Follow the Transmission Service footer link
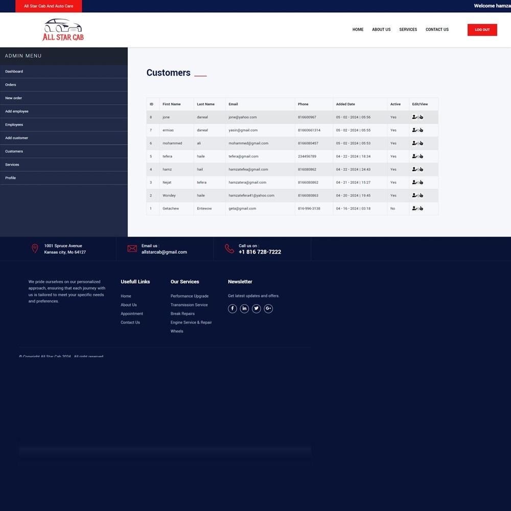The image size is (511, 511). pyautogui.click(x=189, y=305)
